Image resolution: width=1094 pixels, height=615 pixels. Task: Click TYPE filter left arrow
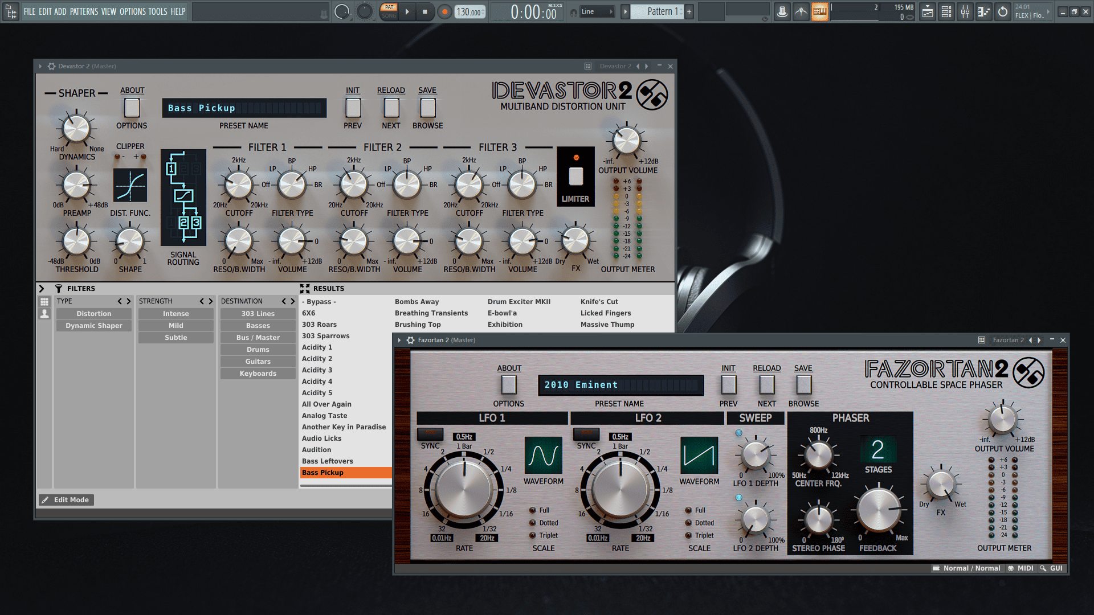tap(120, 301)
